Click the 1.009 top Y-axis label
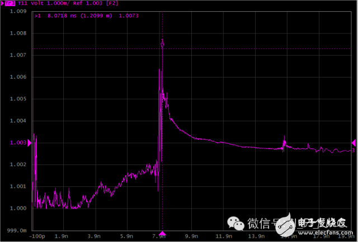Image resolution: width=358 pixels, height=242 pixels. (x=18, y=11)
